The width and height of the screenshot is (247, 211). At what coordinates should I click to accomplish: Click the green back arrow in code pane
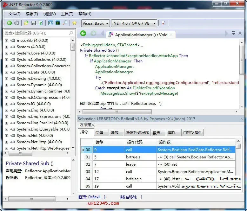pos(83,33)
